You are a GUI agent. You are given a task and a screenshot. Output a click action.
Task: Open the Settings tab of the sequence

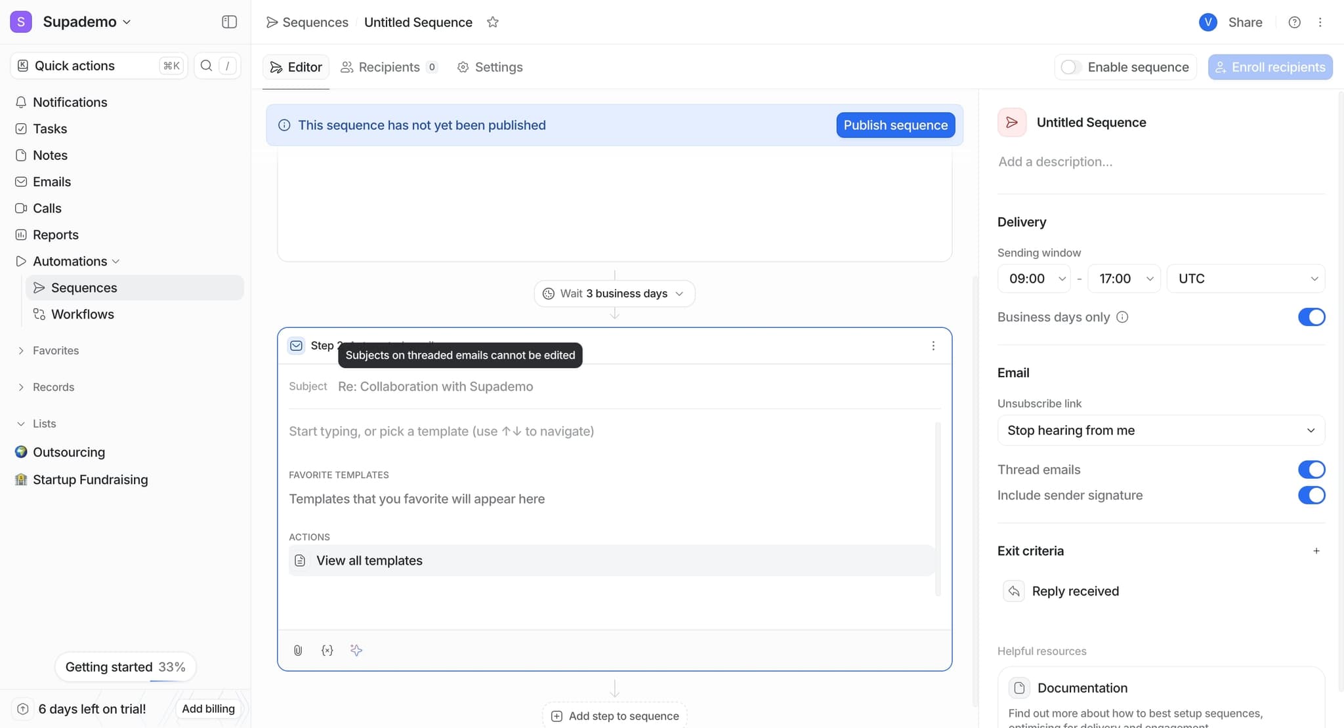[490, 67]
